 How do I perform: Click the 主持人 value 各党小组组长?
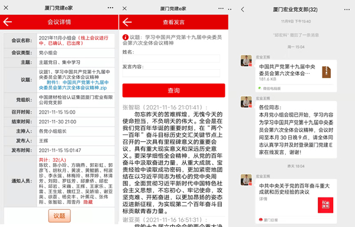click(x=53, y=131)
